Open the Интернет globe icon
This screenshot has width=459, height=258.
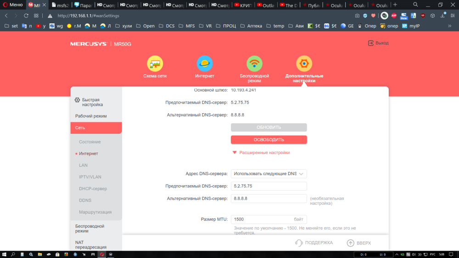point(205,63)
